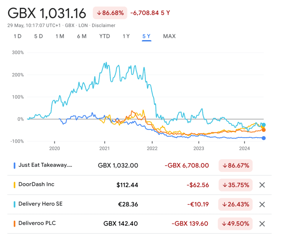Select the YTD time range
This screenshot has width=284, height=236.
coord(104,36)
